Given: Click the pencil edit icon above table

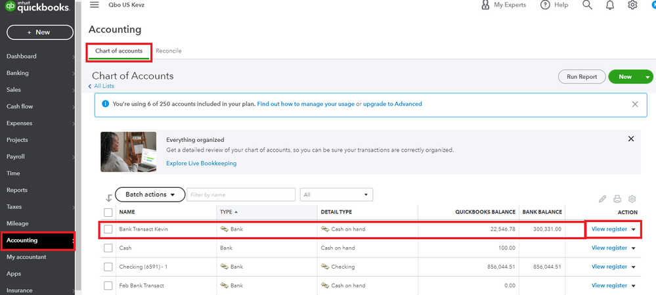Looking at the screenshot, I should click(602, 199).
